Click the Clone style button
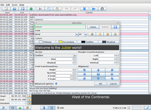The image size is (151, 110). 93,27
